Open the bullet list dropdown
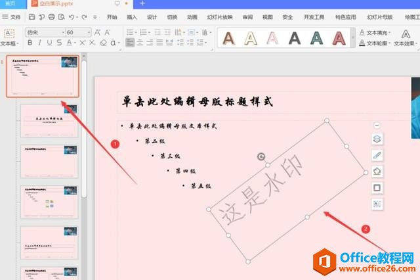This screenshot has width=420, height=280. pos(136,33)
